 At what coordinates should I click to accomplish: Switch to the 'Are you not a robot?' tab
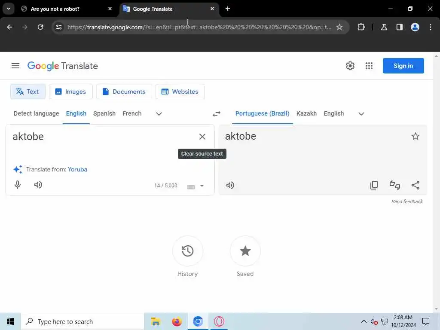65,9
